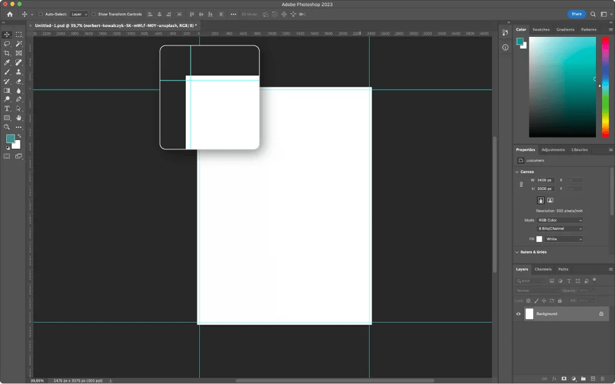The height and width of the screenshot is (384, 615).
Task: Open the Create new layer icon
Action: click(593, 378)
